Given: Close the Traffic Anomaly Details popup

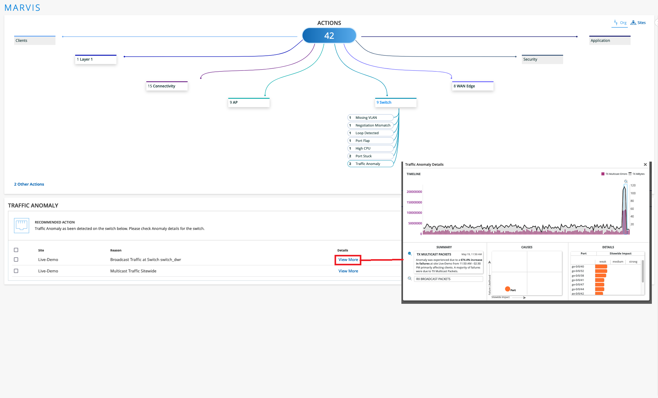Looking at the screenshot, I should click(645, 164).
